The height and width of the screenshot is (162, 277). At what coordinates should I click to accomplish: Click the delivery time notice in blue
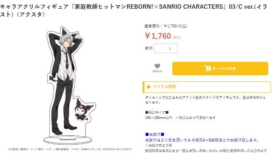(x=202, y=140)
